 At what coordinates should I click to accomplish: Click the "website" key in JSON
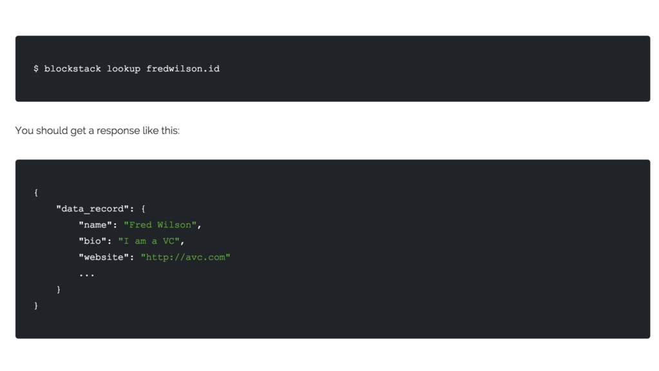tap(104, 257)
